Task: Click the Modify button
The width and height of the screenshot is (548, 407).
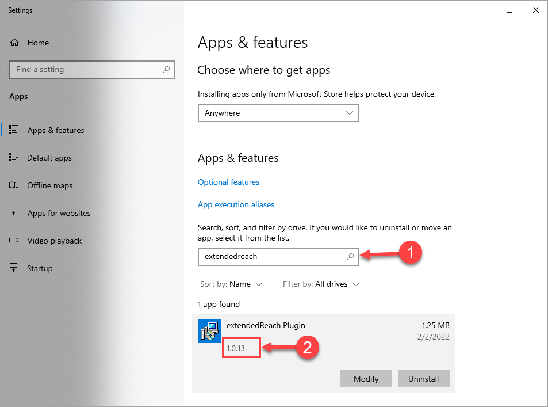Action: [366, 379]
